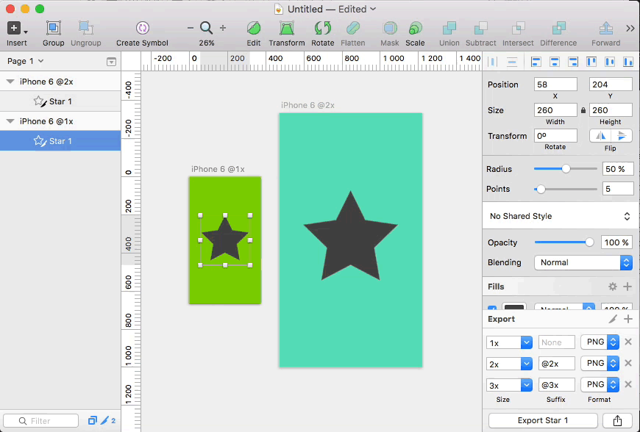Click the Insert tool icon
The width and height of the screenshot is (640, 432).
click(x=14, y=29)
